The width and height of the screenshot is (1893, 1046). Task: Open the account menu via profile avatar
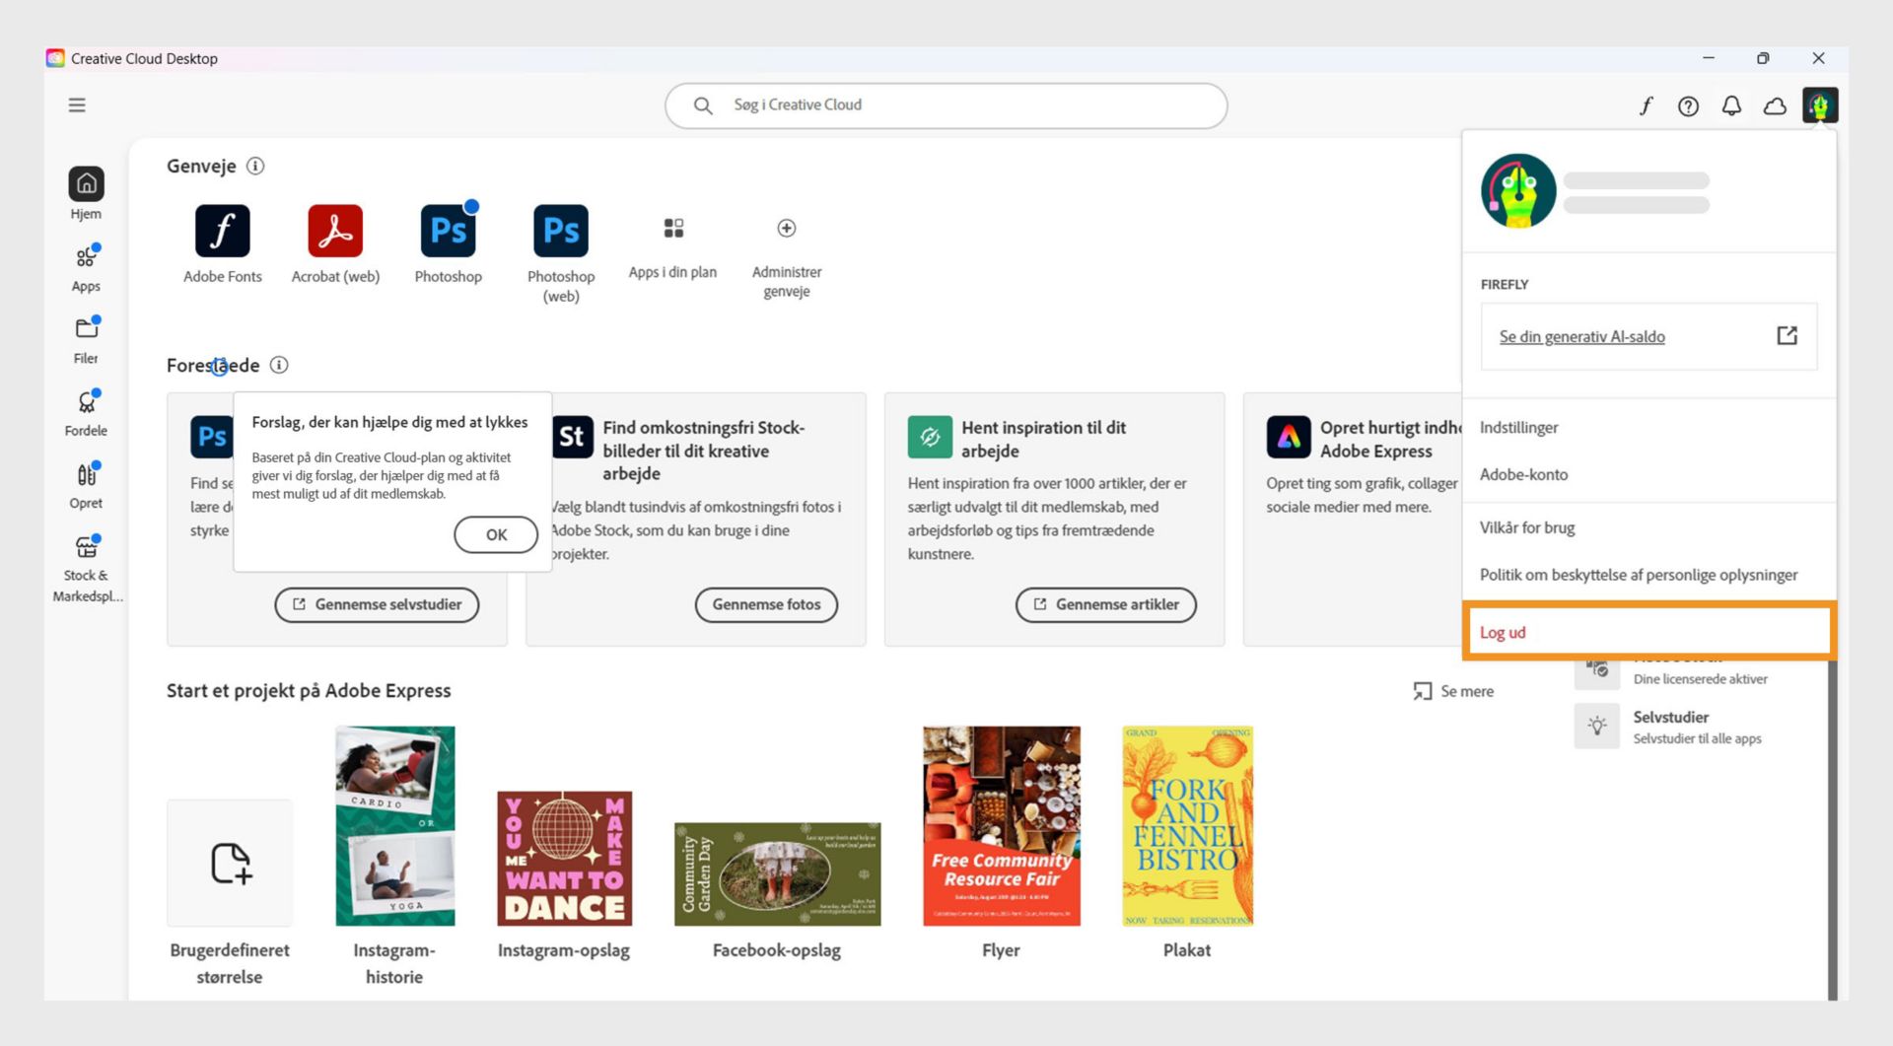tap(1821, 105)
